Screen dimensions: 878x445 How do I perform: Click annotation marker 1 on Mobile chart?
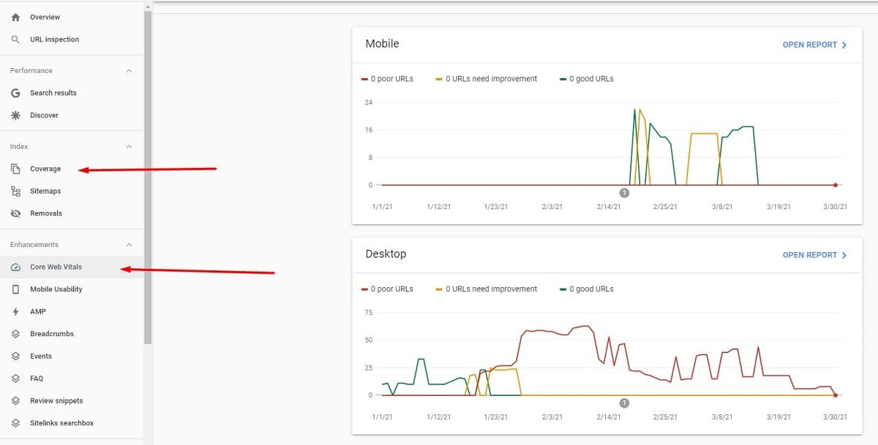(624, 193)
